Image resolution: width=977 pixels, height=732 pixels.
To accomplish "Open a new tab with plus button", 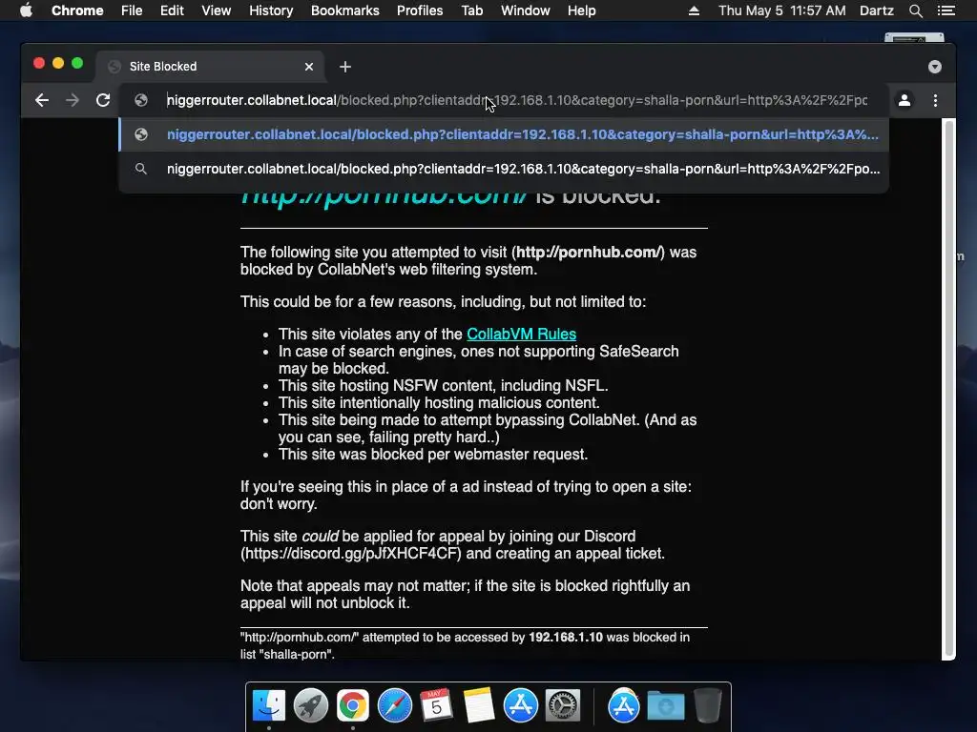I will pyautogui.click(x=345, y=67).
